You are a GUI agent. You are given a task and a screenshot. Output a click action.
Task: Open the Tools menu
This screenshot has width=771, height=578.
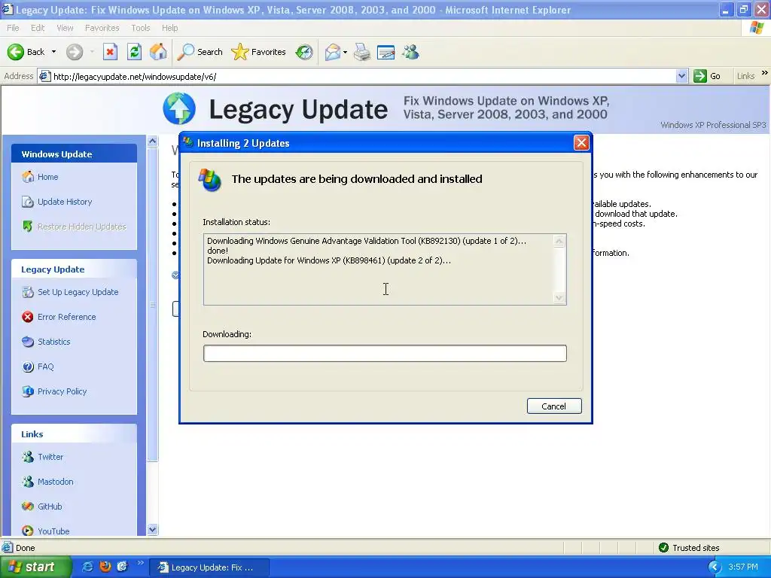(140, 28)
